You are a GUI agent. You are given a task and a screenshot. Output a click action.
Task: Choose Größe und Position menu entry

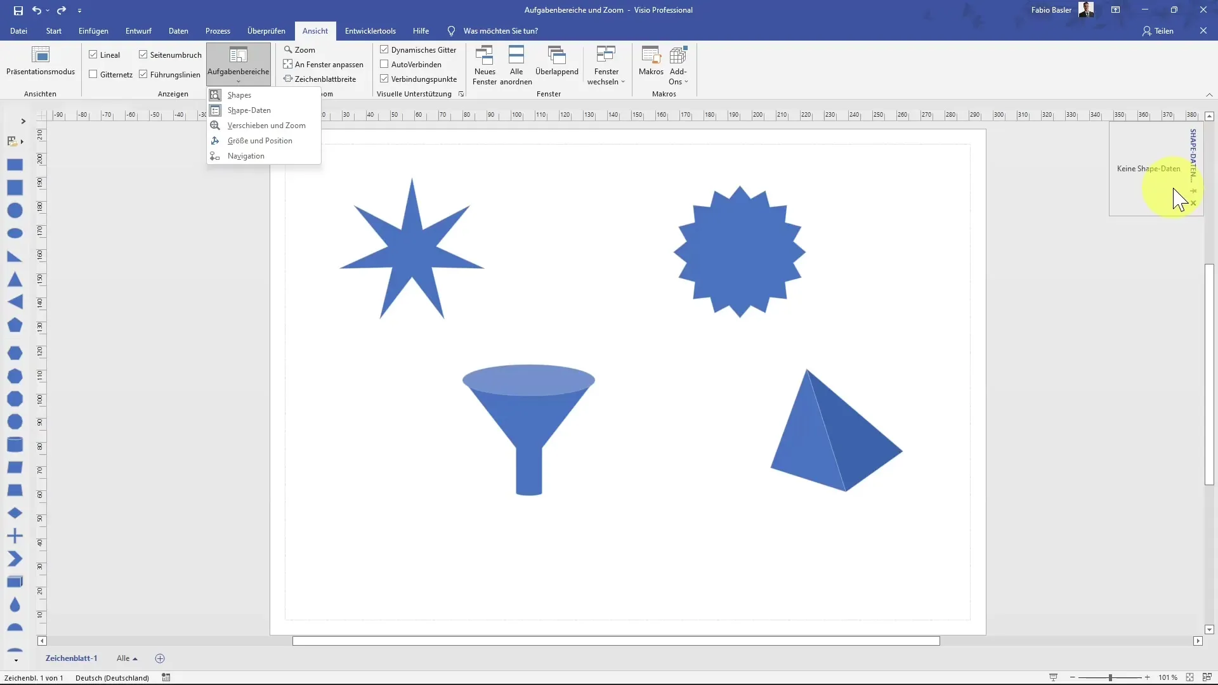click(264, 141)
